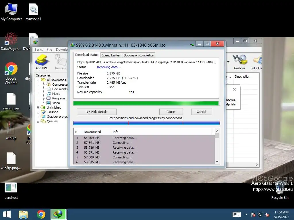Switch to the Download status tab
The height and width of the screenshot is (220, 294).
(x=87, y=55)
